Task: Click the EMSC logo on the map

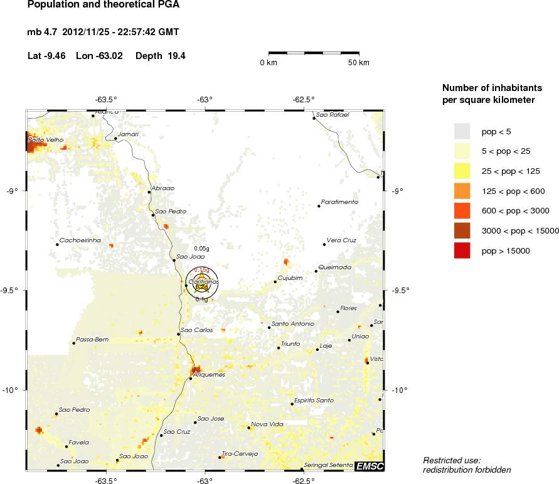Action: 370,466
